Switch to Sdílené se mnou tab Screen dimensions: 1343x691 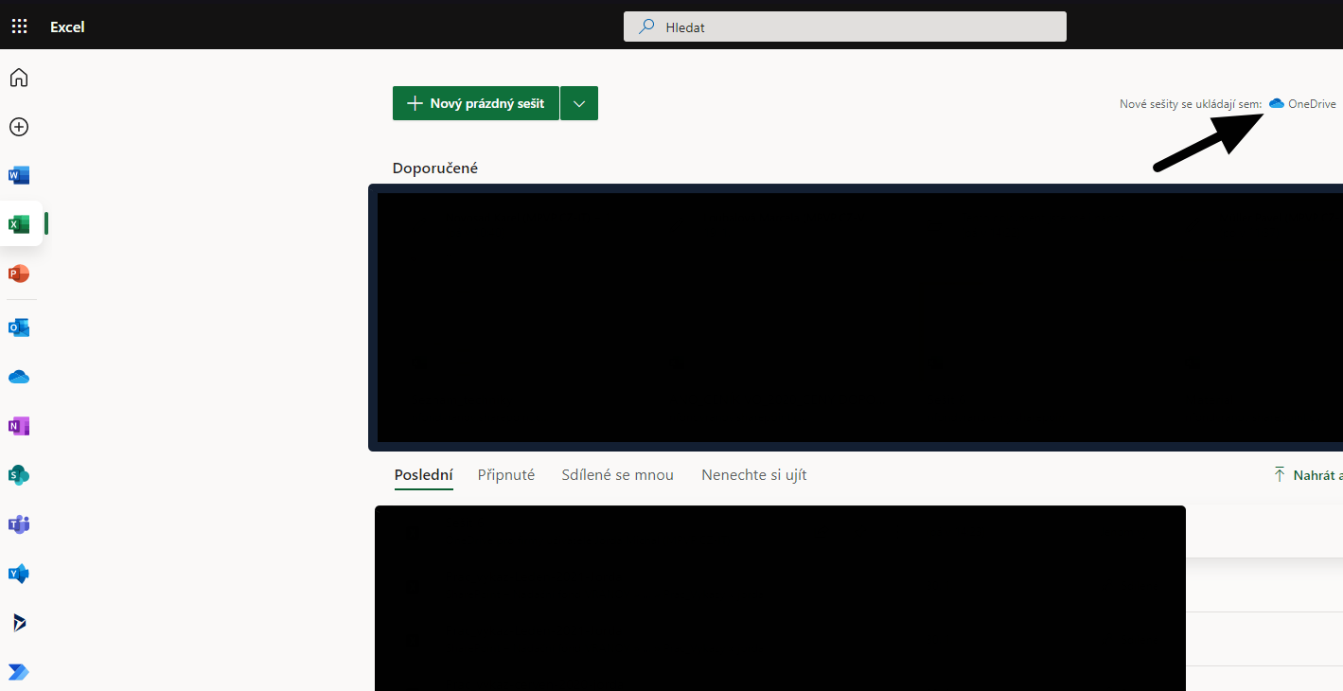pyautogui.click(x=617, y=475)
